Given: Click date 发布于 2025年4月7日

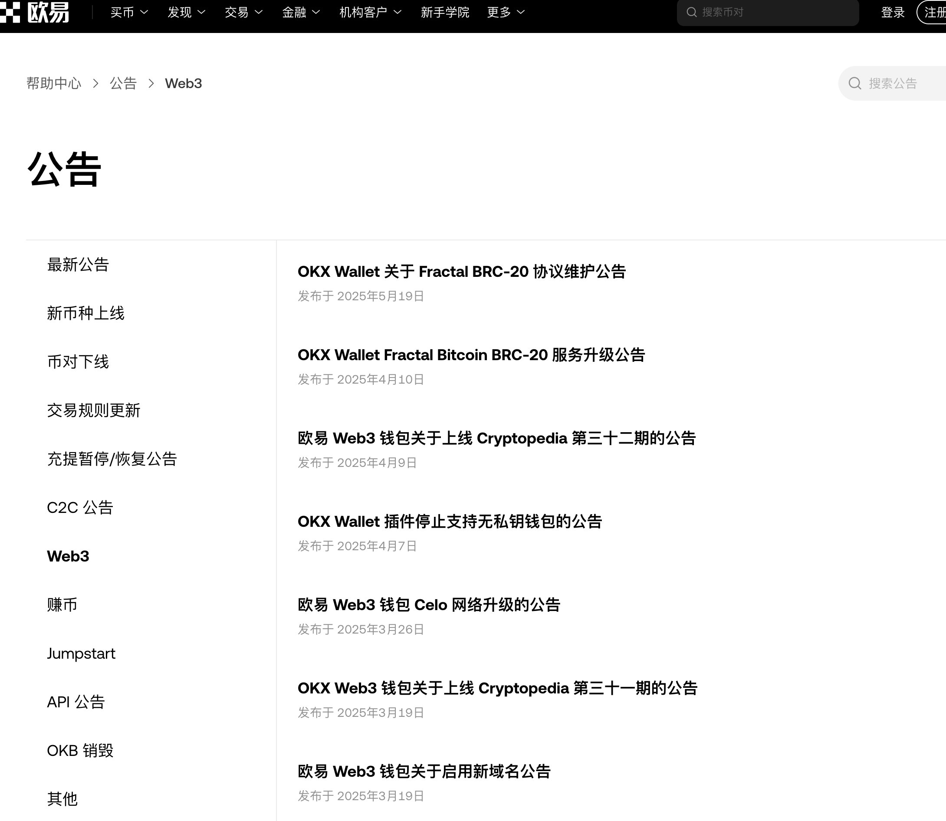Looking at the screenshot, I should pos(357,547).
